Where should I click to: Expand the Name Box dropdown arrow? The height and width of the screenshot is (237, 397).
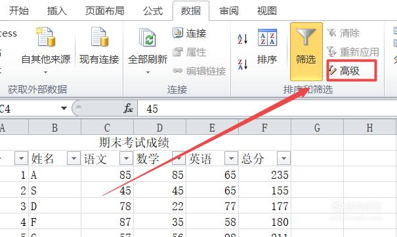[x=64, y=109]
